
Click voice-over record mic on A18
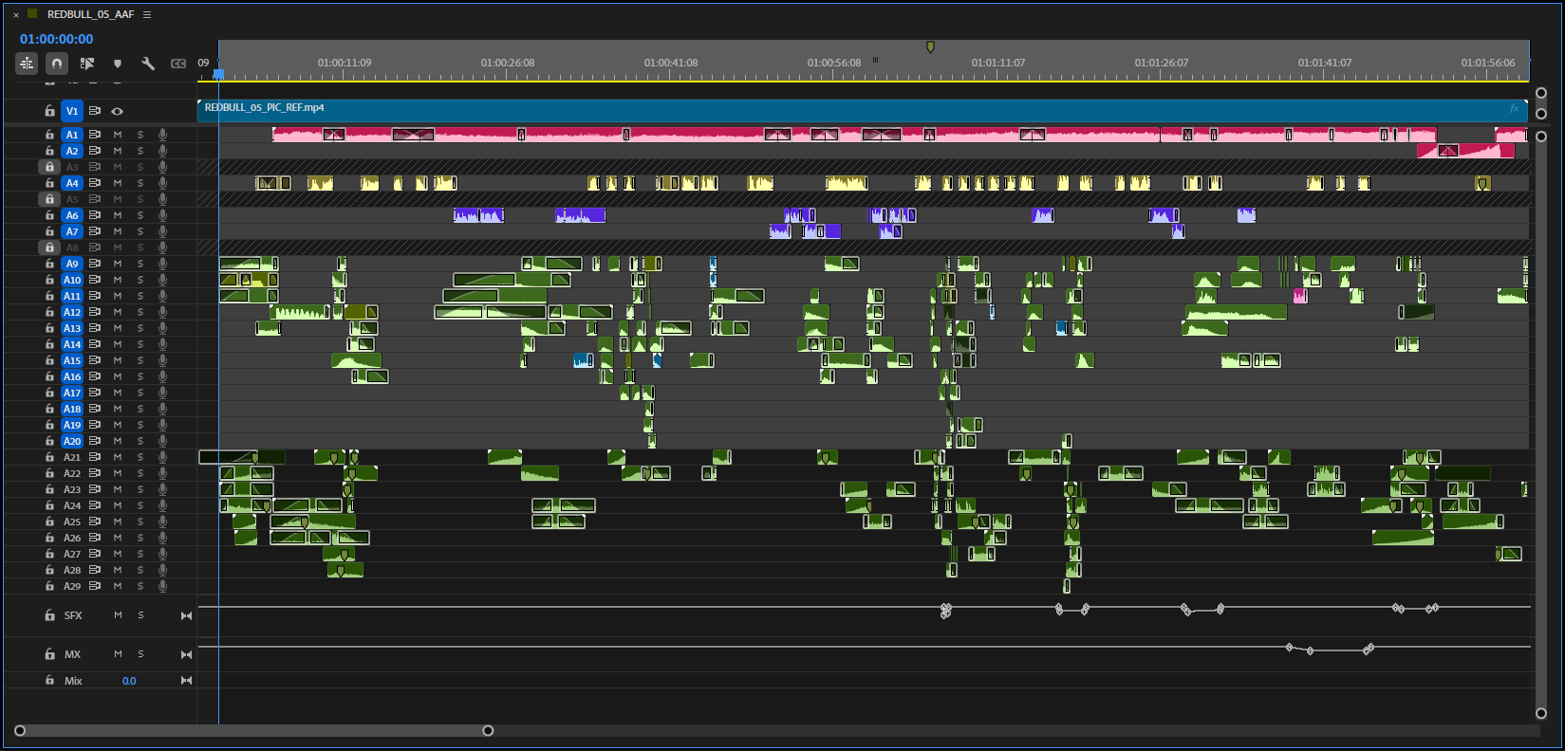pyautogui.click(x=163, y=409)
